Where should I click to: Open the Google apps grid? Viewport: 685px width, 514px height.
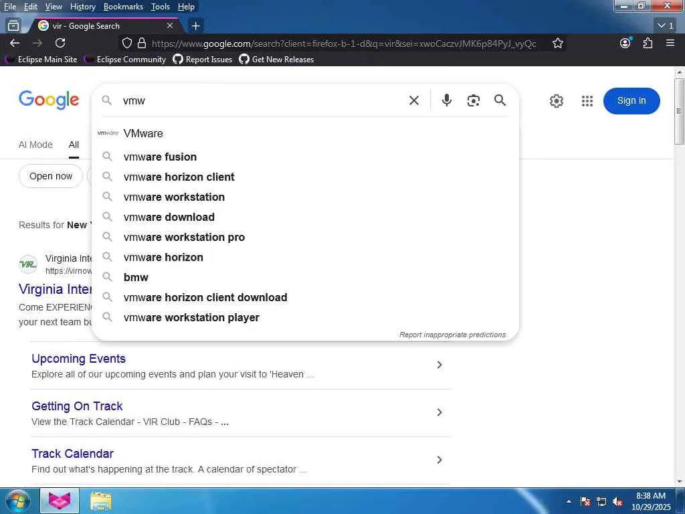click(587, 101)
